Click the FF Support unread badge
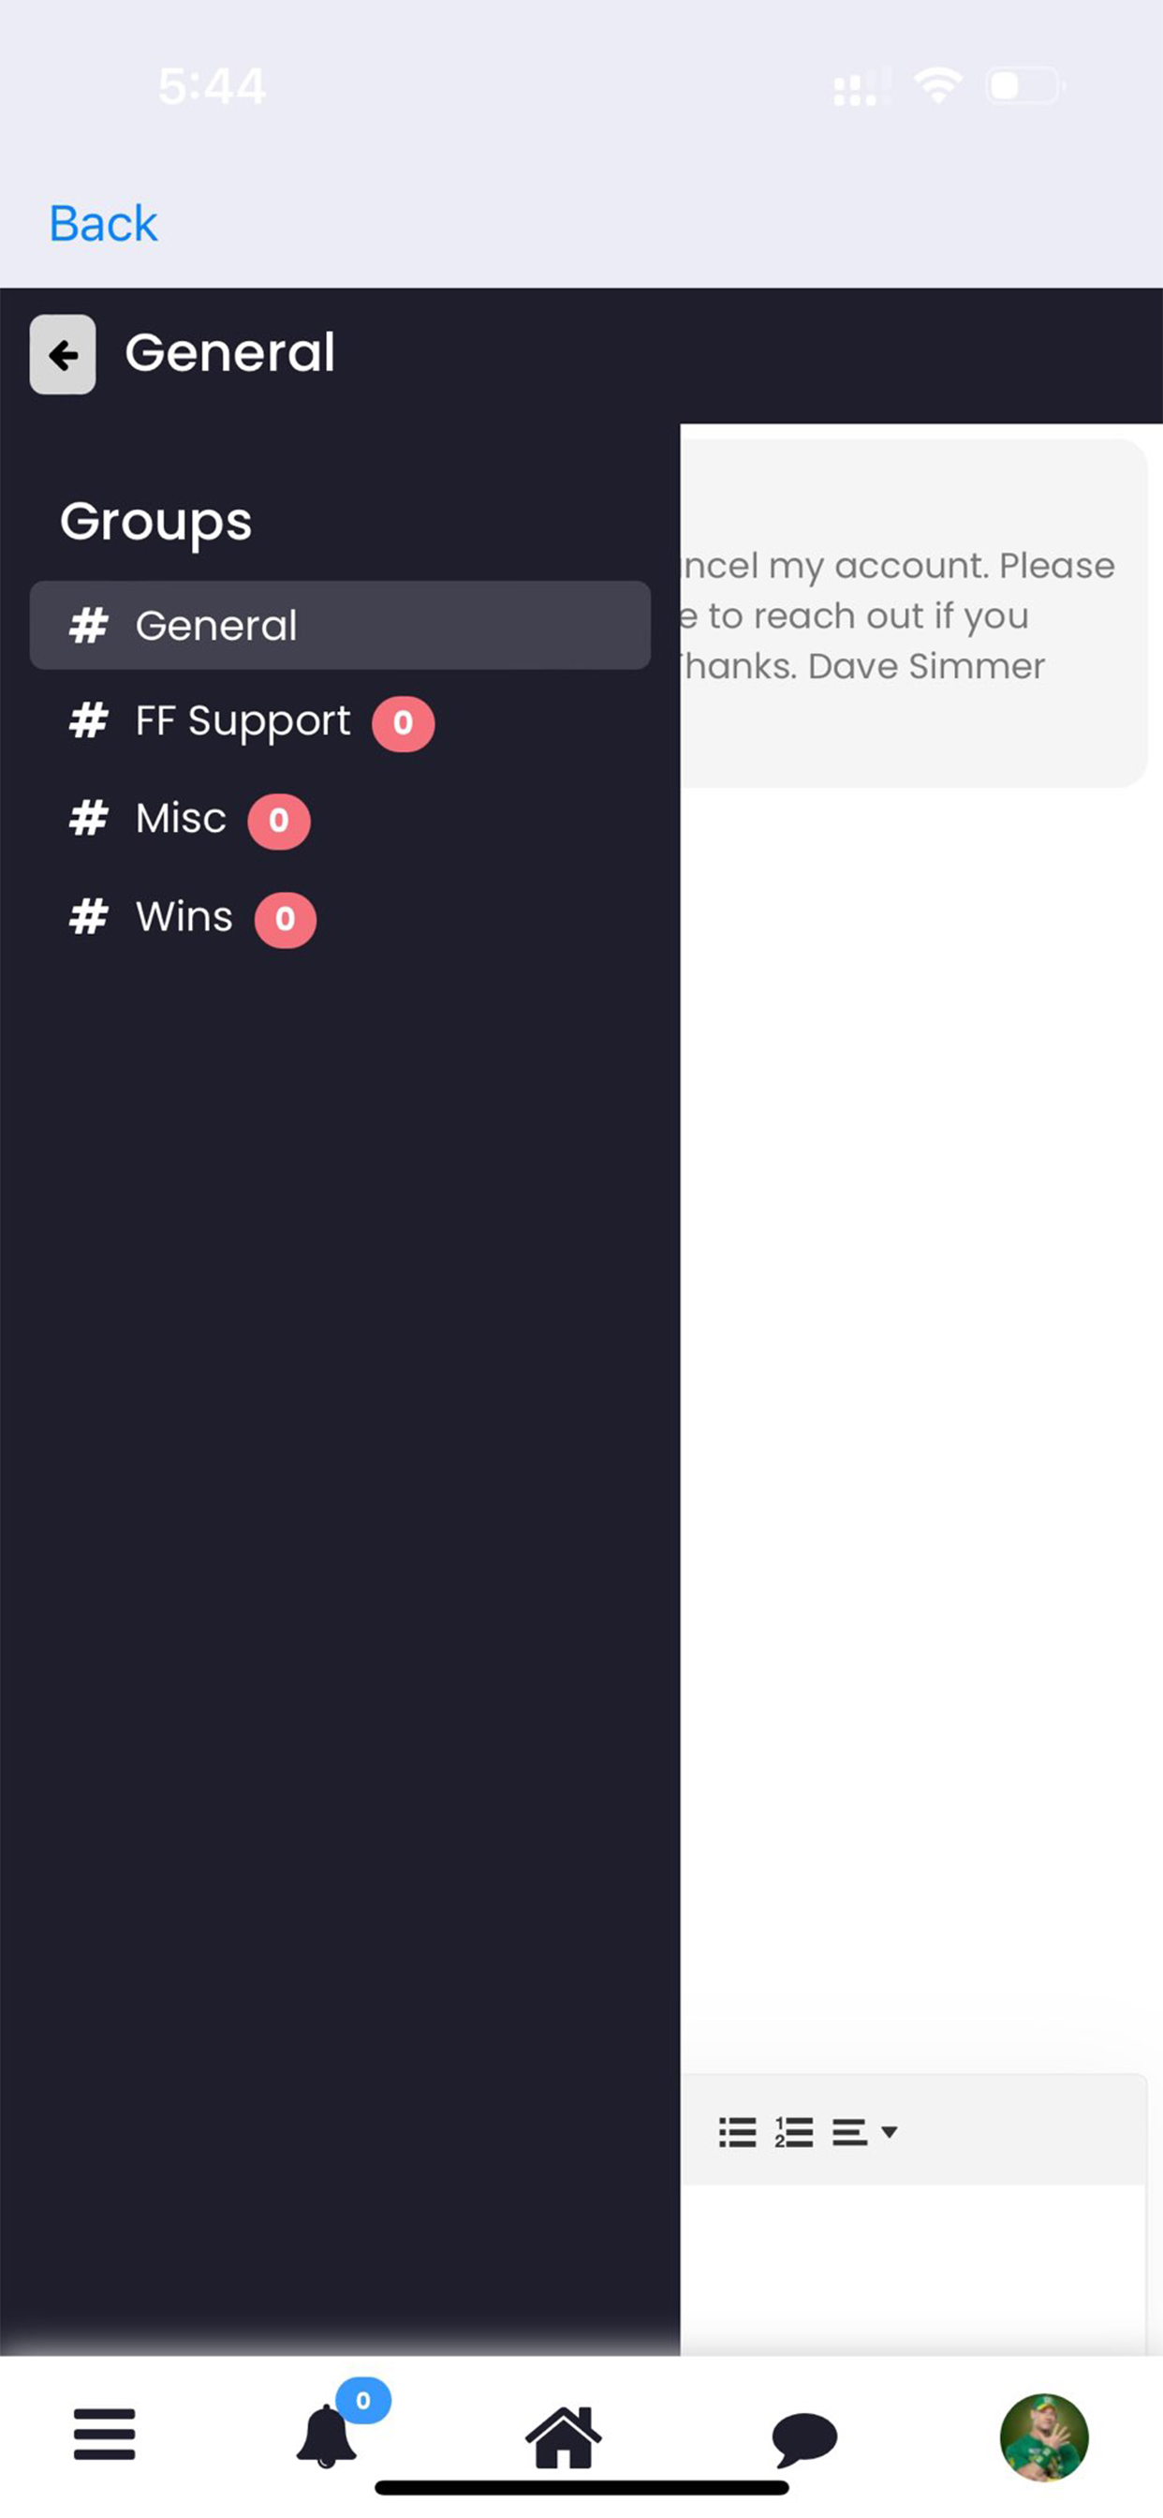Image resolution: width=1163 pixels, height=2518 pixels. pos(403,723)
